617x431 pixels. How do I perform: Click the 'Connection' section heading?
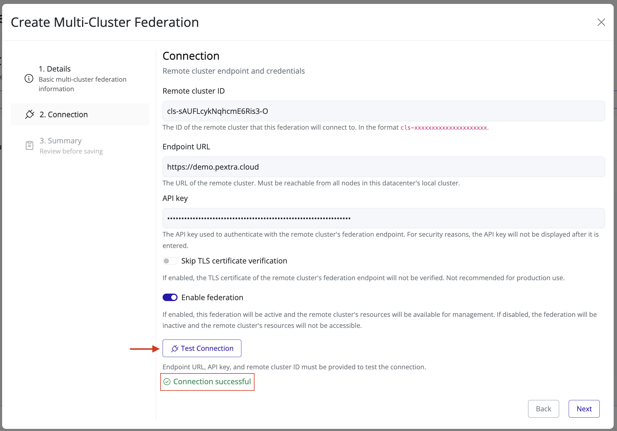coord(191,56)
